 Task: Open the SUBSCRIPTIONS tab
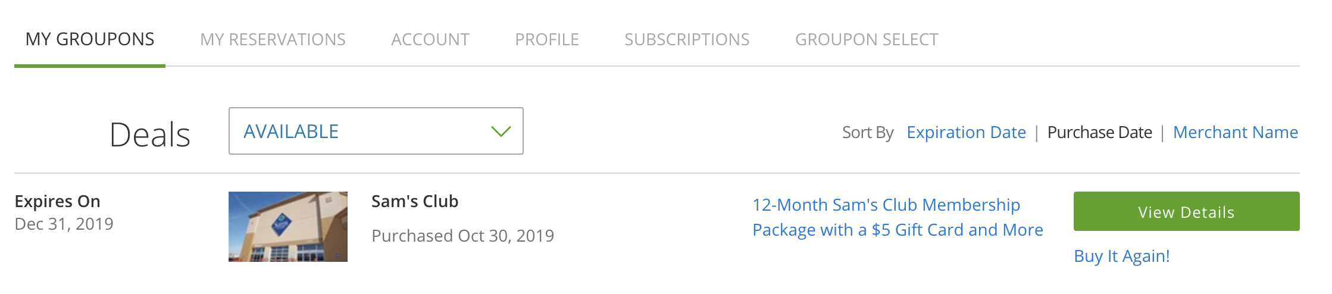pyautogui.click(x=687, y=39)
